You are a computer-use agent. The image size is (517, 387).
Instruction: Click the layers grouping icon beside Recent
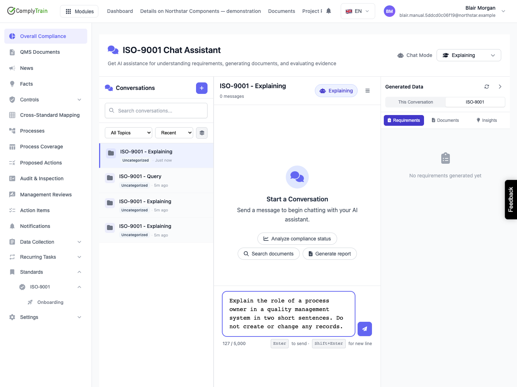coord(202,133)
